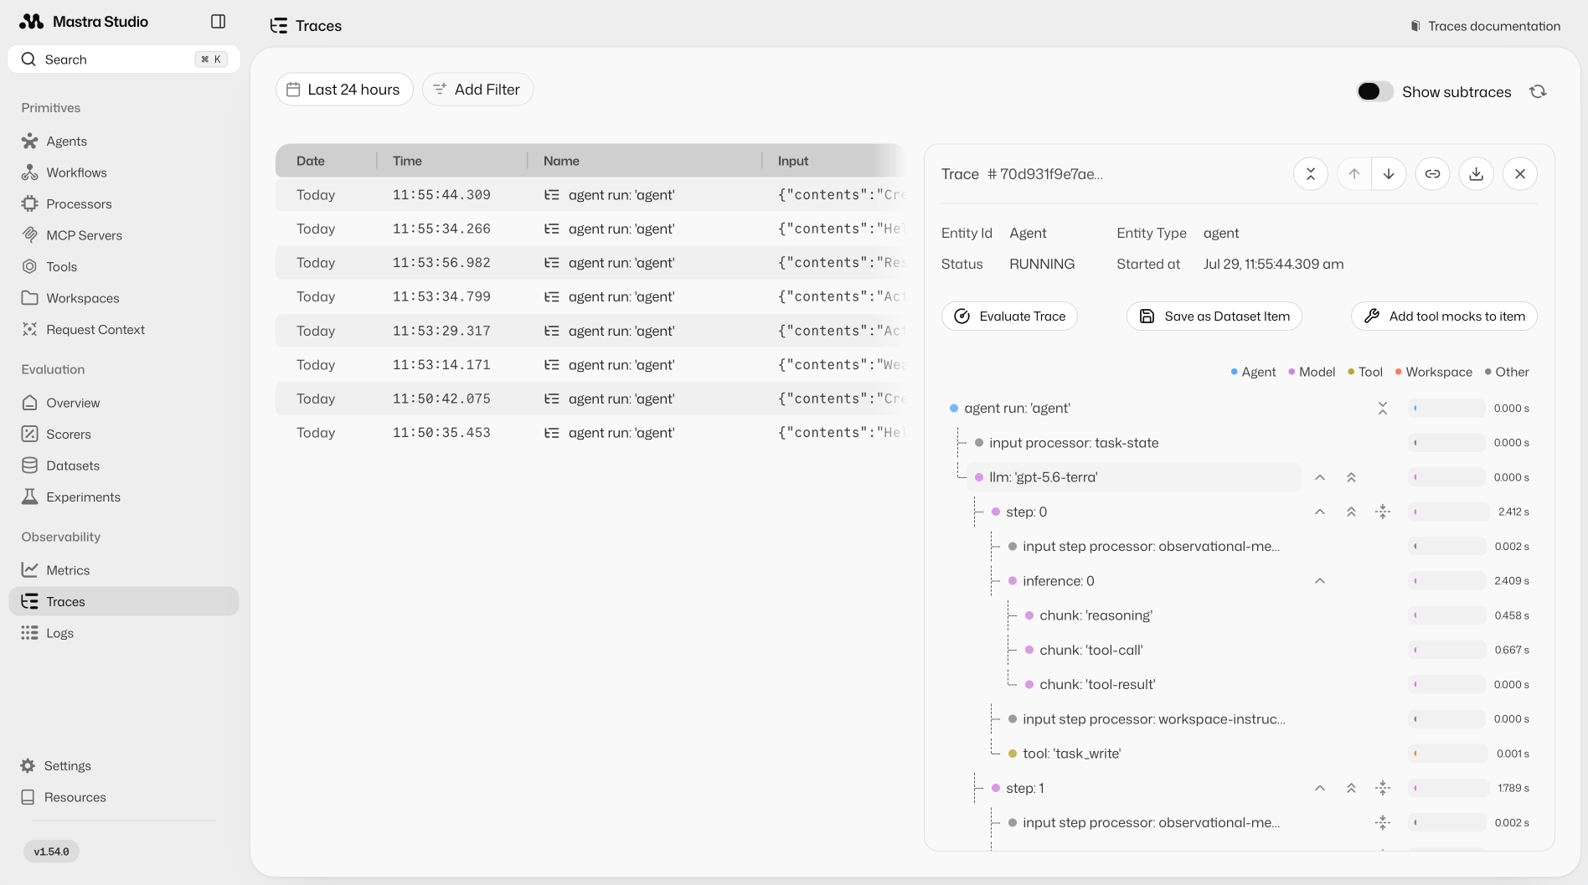Collapse step: 1 single chevron
This screenshot has height=885, width=1588.
(x=1320, y=788)
